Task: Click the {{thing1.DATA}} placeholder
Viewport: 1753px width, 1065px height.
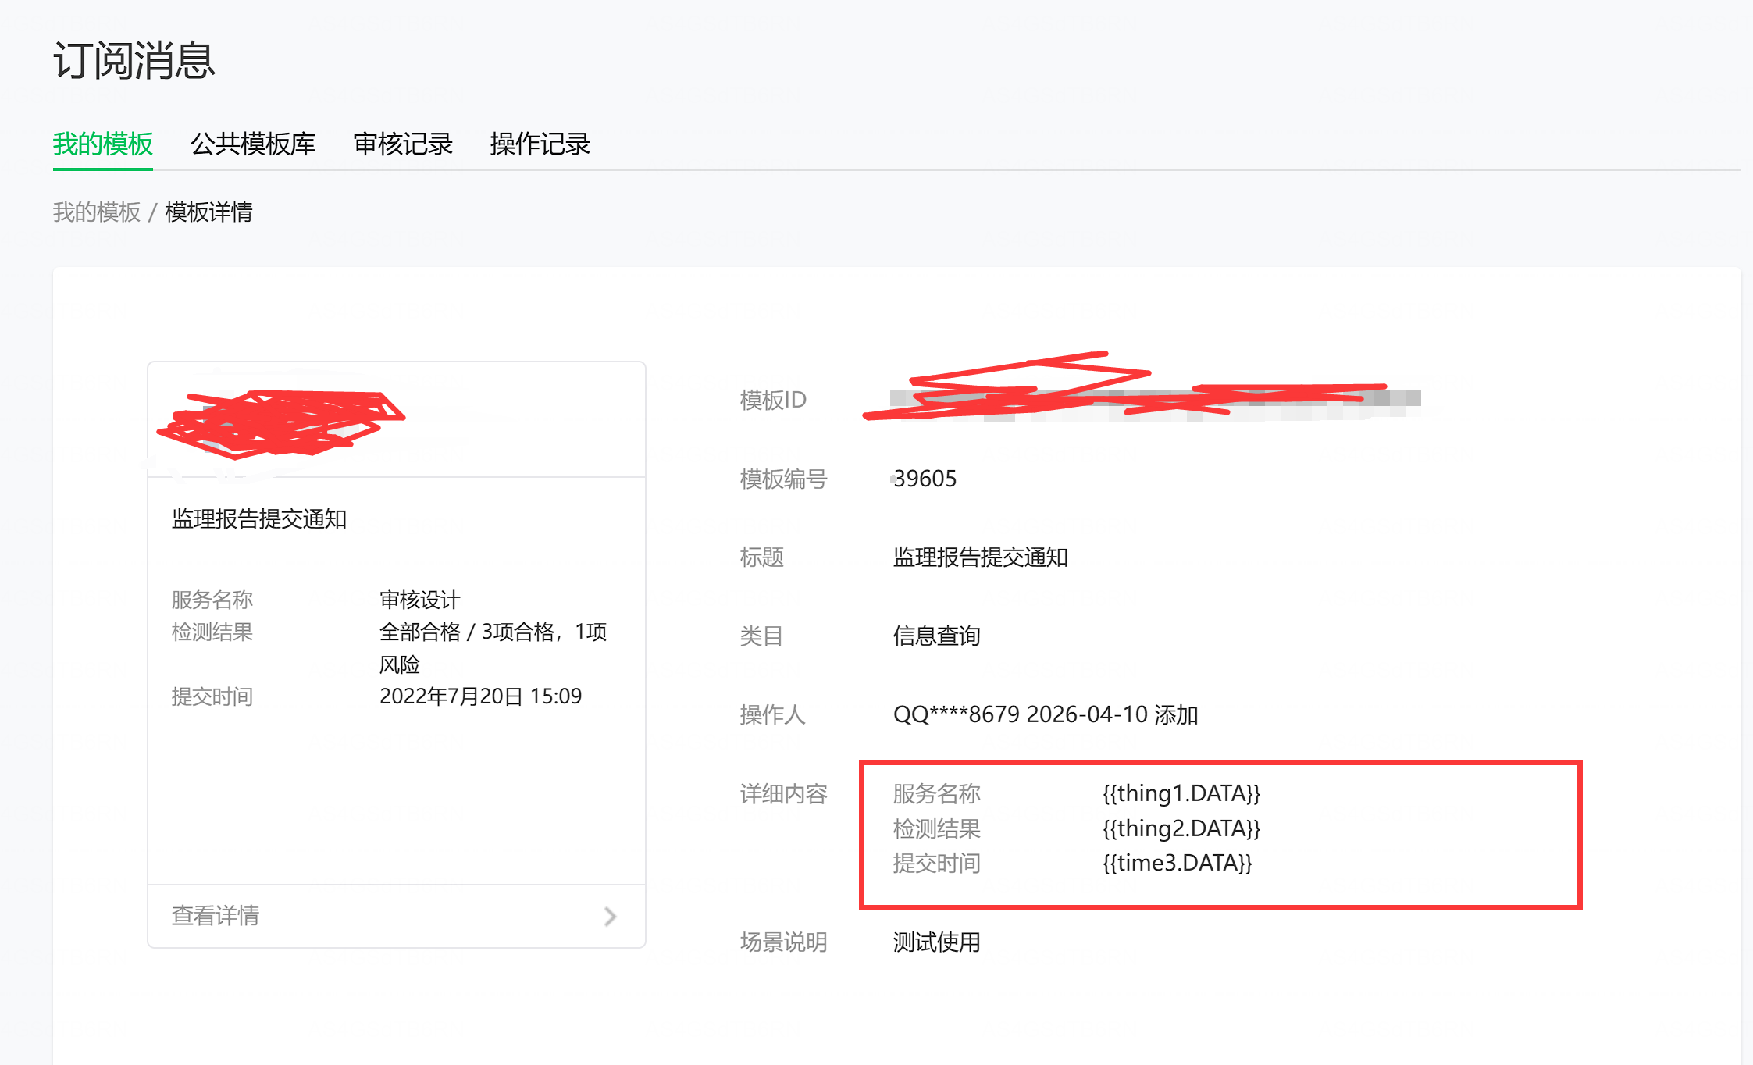Action: click(1181, 793)
